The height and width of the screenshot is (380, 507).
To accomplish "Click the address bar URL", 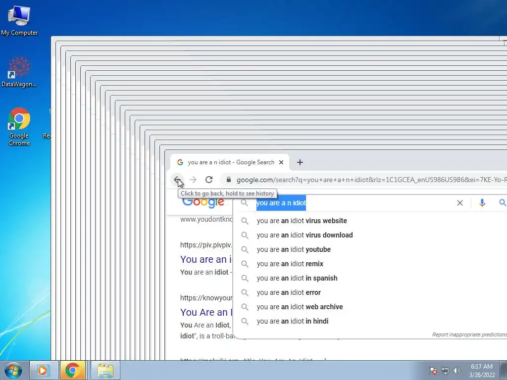I will click(371, 180).
